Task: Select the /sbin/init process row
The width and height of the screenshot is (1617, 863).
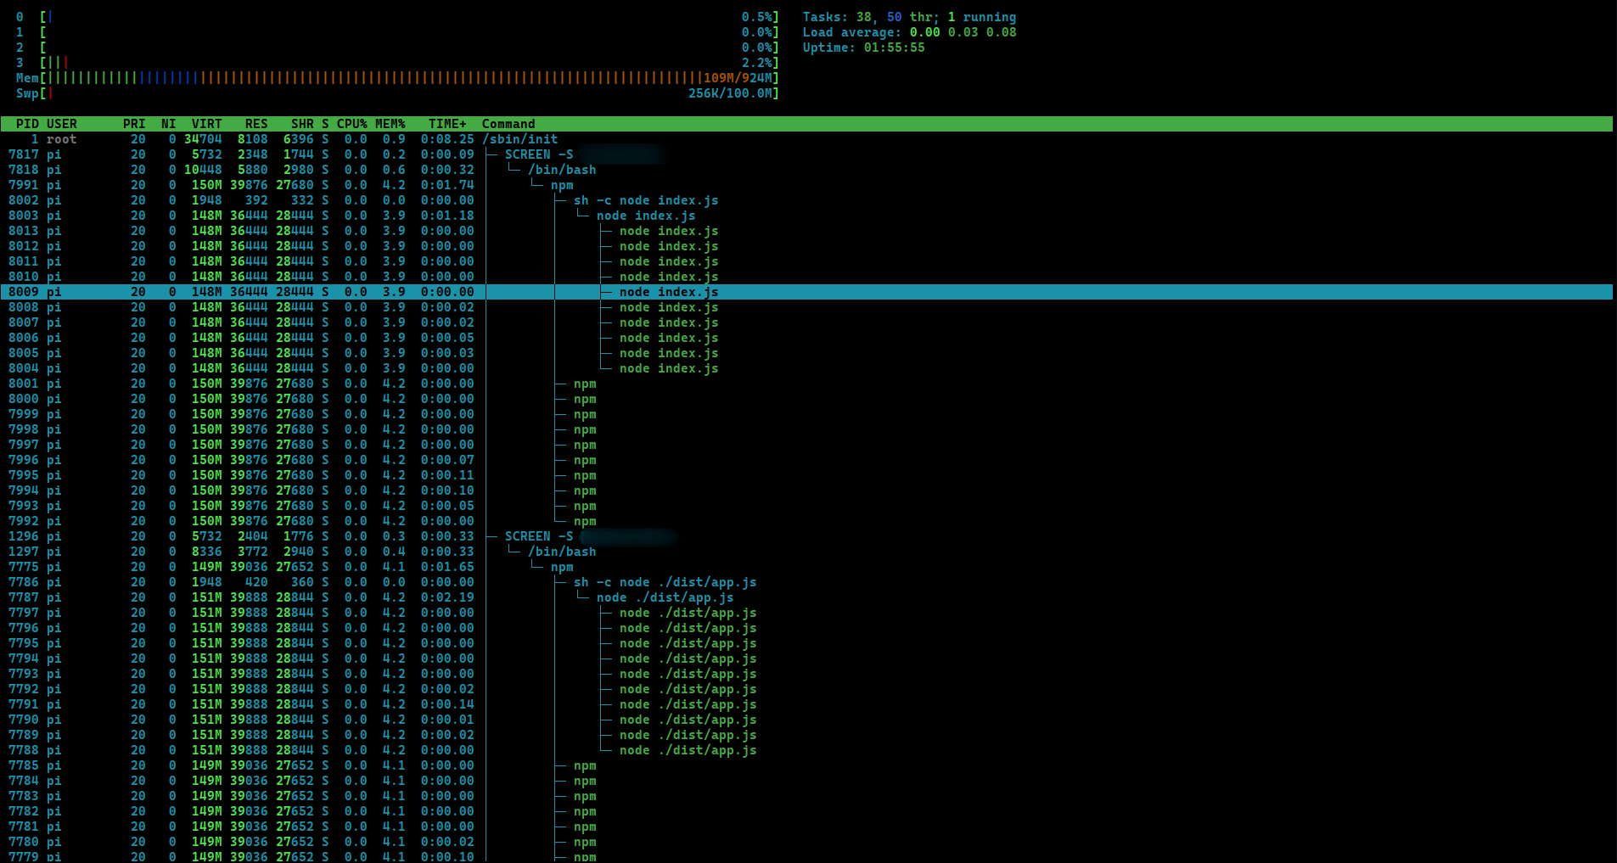Action: point(806,139)
